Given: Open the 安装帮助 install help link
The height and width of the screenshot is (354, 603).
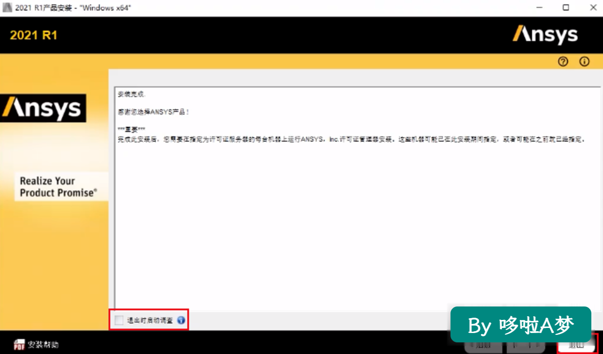Looking at the screenshot, I should [43, 345].
